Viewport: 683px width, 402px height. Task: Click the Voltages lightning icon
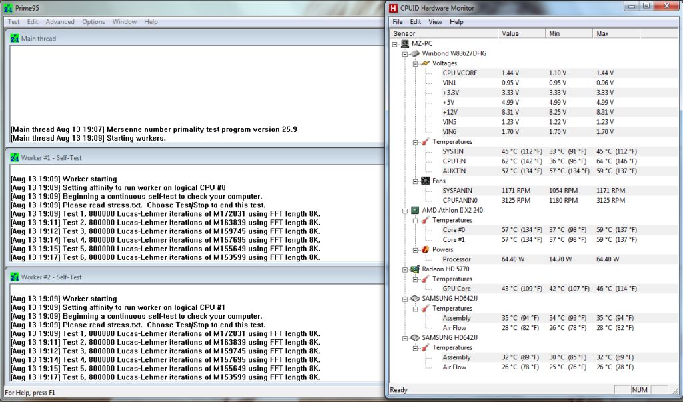coord(425,63)
